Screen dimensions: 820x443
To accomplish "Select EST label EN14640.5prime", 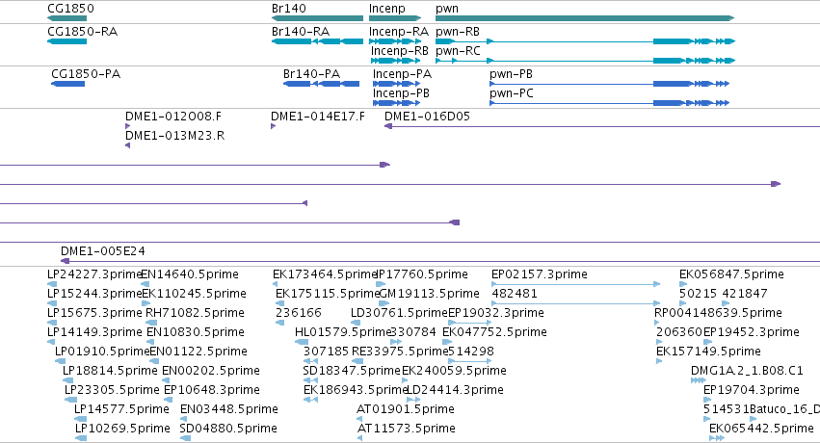I will (190, 274).
